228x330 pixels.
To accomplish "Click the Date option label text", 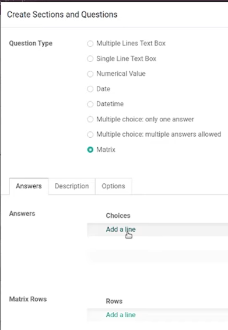I will [x=103, y=89].
